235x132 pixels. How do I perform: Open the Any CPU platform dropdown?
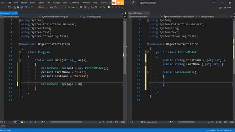pyautogui.click(x=58, y=7)
